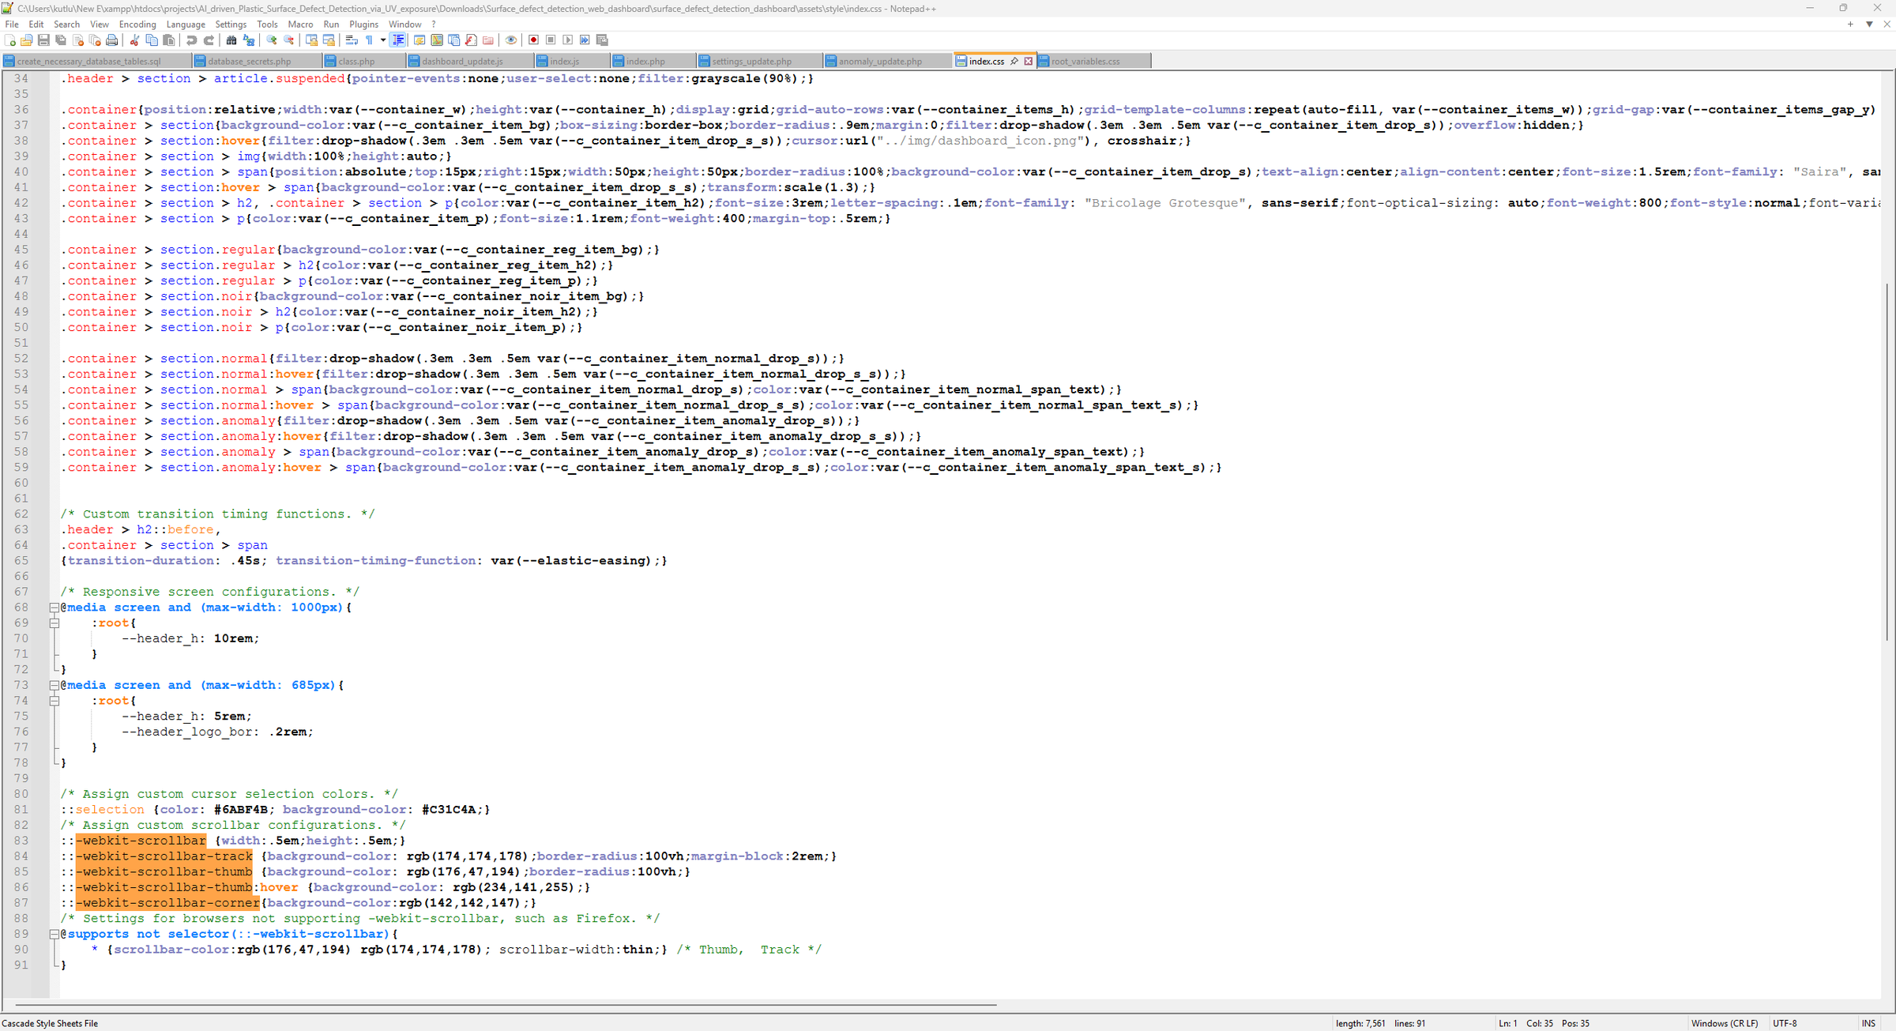
Task: Open the Macro menu
Action: [x=300, y=24]
